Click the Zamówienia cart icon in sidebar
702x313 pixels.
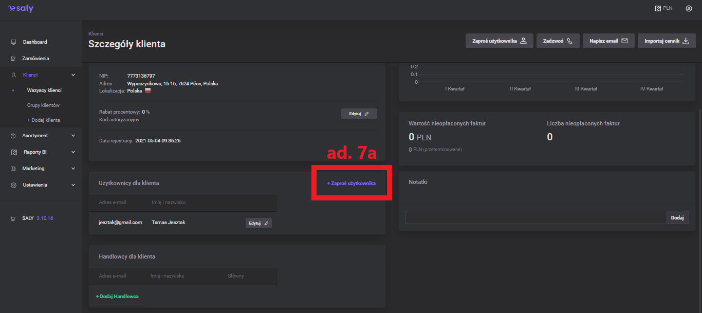click(x=13, y=59)
